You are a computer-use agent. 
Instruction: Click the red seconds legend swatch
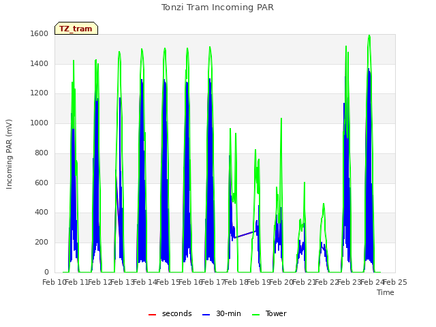pyautogui.click(x=152, y=315)
